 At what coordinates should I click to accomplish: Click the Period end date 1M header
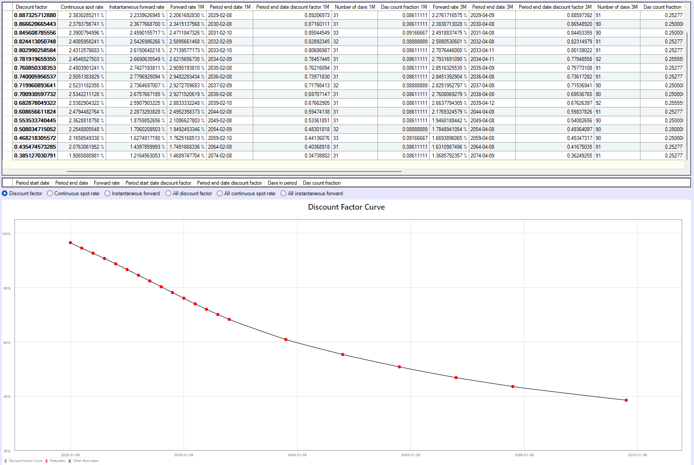[x=230, y=7]
